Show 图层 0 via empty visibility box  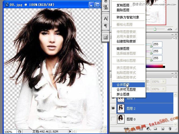click(113, 119)
